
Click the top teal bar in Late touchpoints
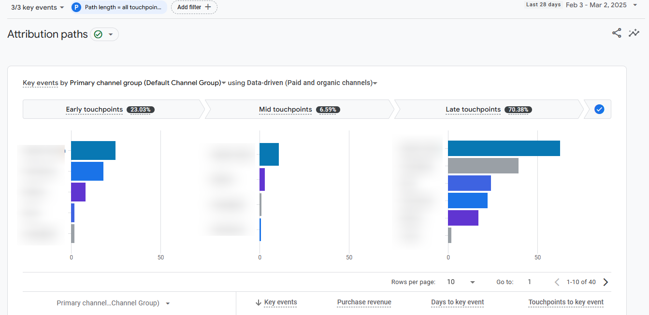(504, 148)
